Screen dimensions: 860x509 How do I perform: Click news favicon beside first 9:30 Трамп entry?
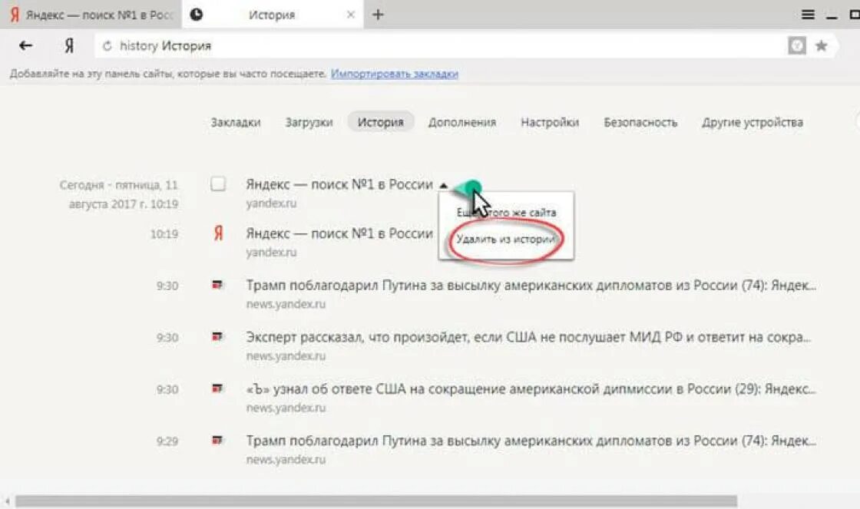coord(218,285)
